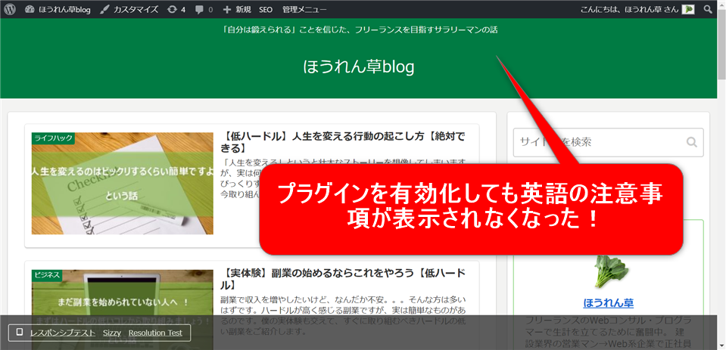Click the sidebar search magnifier button
The width and height of the screenshot is (726, 350).
tap(692, 142)
